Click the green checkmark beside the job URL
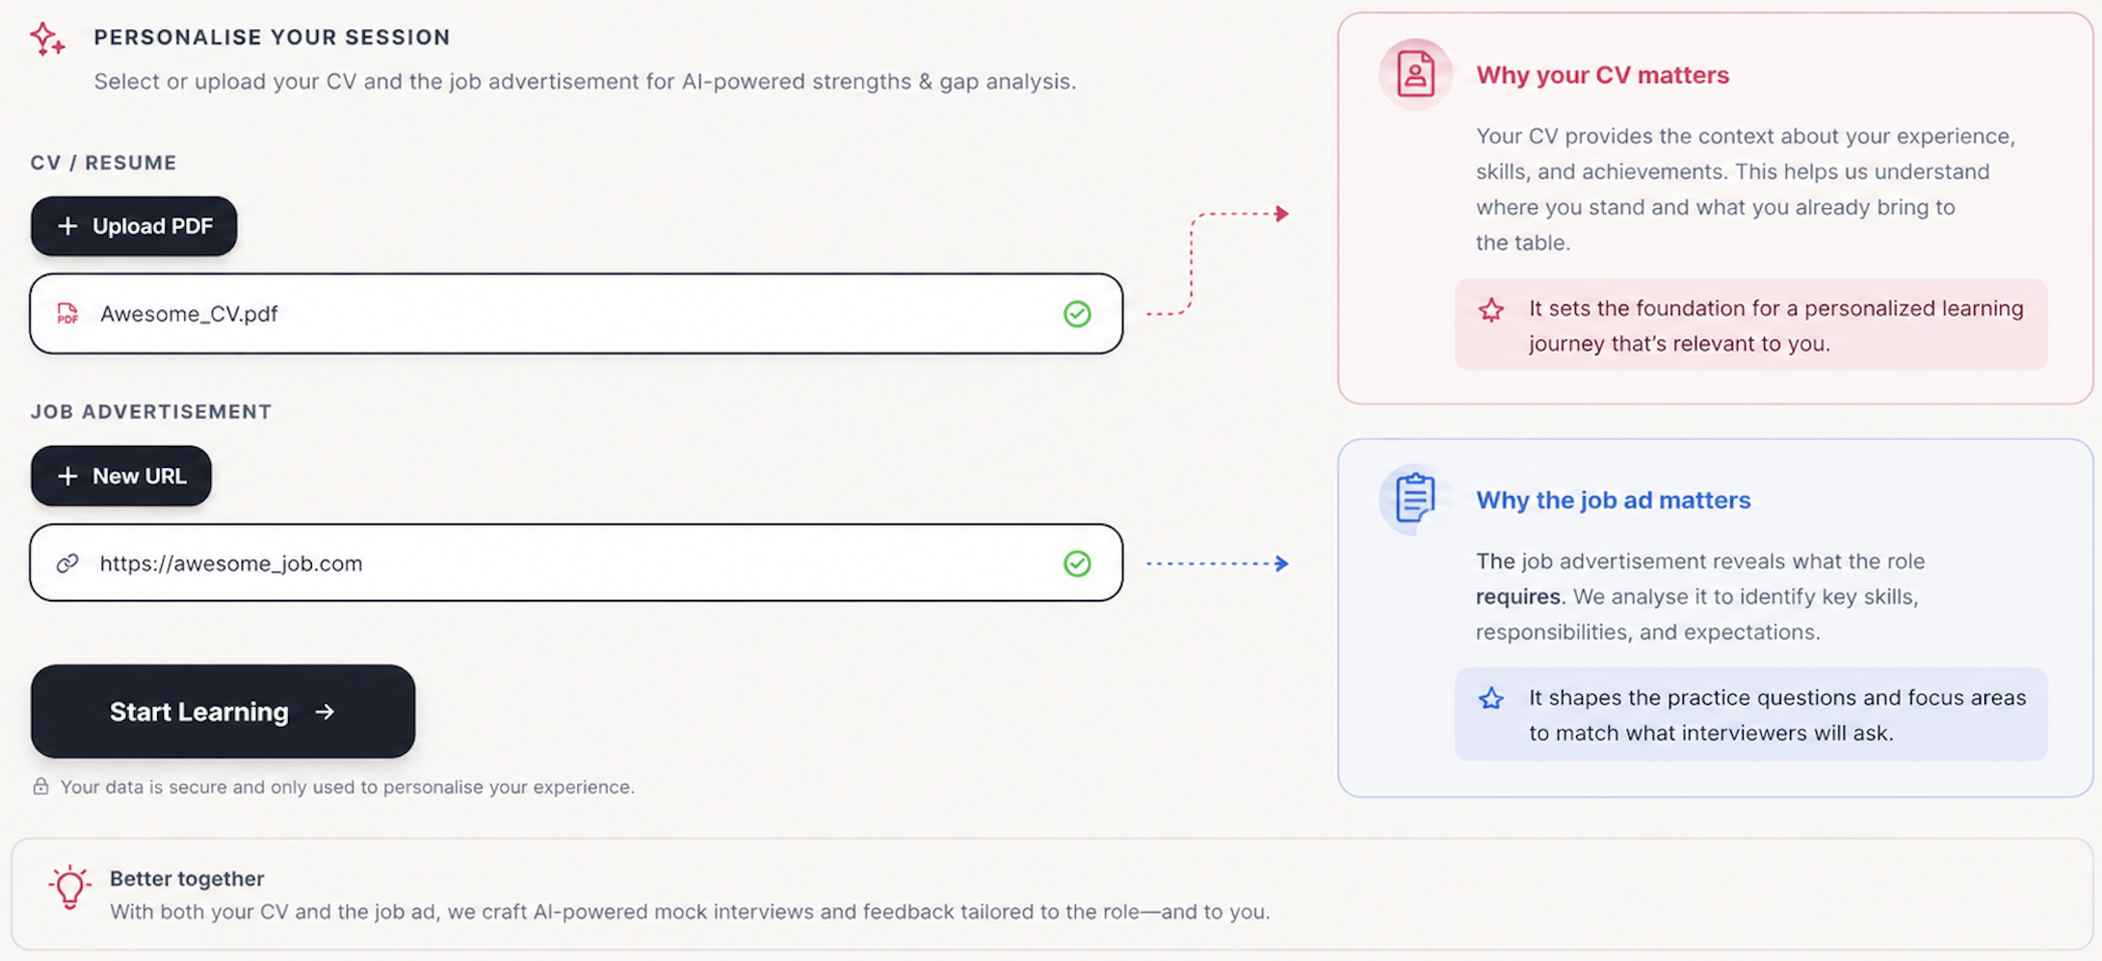 tap(1077, 563)
